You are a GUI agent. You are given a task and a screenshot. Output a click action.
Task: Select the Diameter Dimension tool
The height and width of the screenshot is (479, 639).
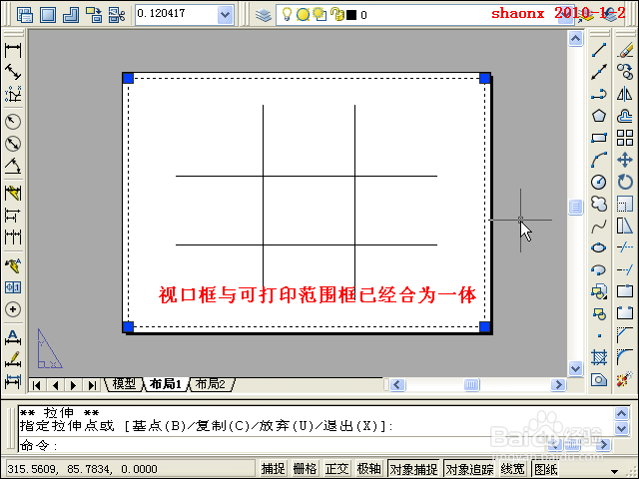click(x=13, y=144)
